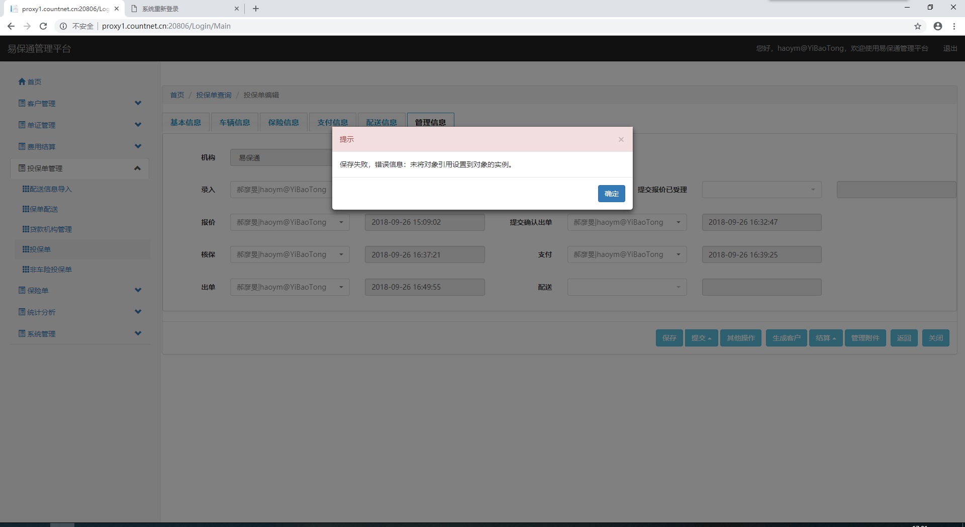
Task: Open the 支付 user dropdown
Action: coord(627,254)
